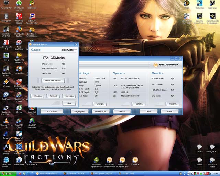Viewport: 220px width, 176px height.
Task: Open the Shortcut to firefox icon
Action: coord(19,32)
